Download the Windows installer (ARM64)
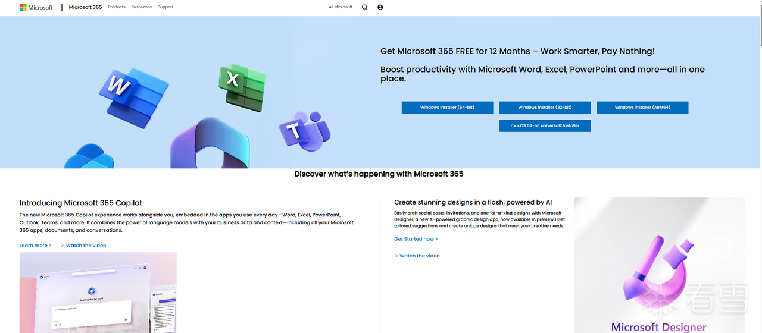The image size is (762, 333). pyautogui.click(x=642, y=108)
